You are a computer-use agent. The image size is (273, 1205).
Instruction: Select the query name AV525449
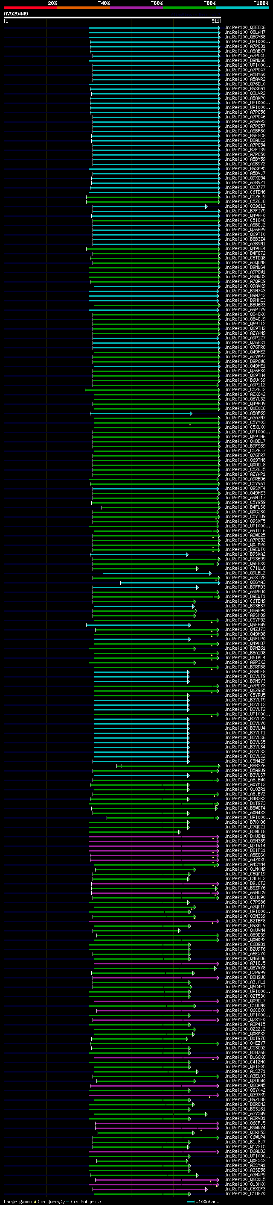[16, 14]
